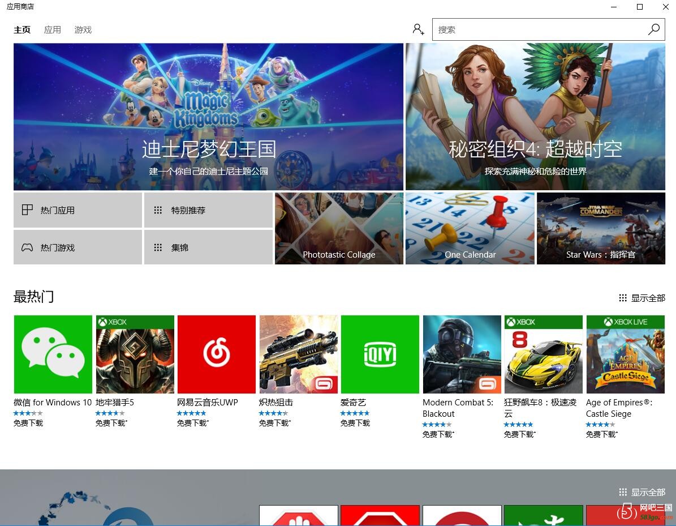Screen dimensions: 676x526
Task: Close the 应用商店 window
Action: (x=666, y=6)
